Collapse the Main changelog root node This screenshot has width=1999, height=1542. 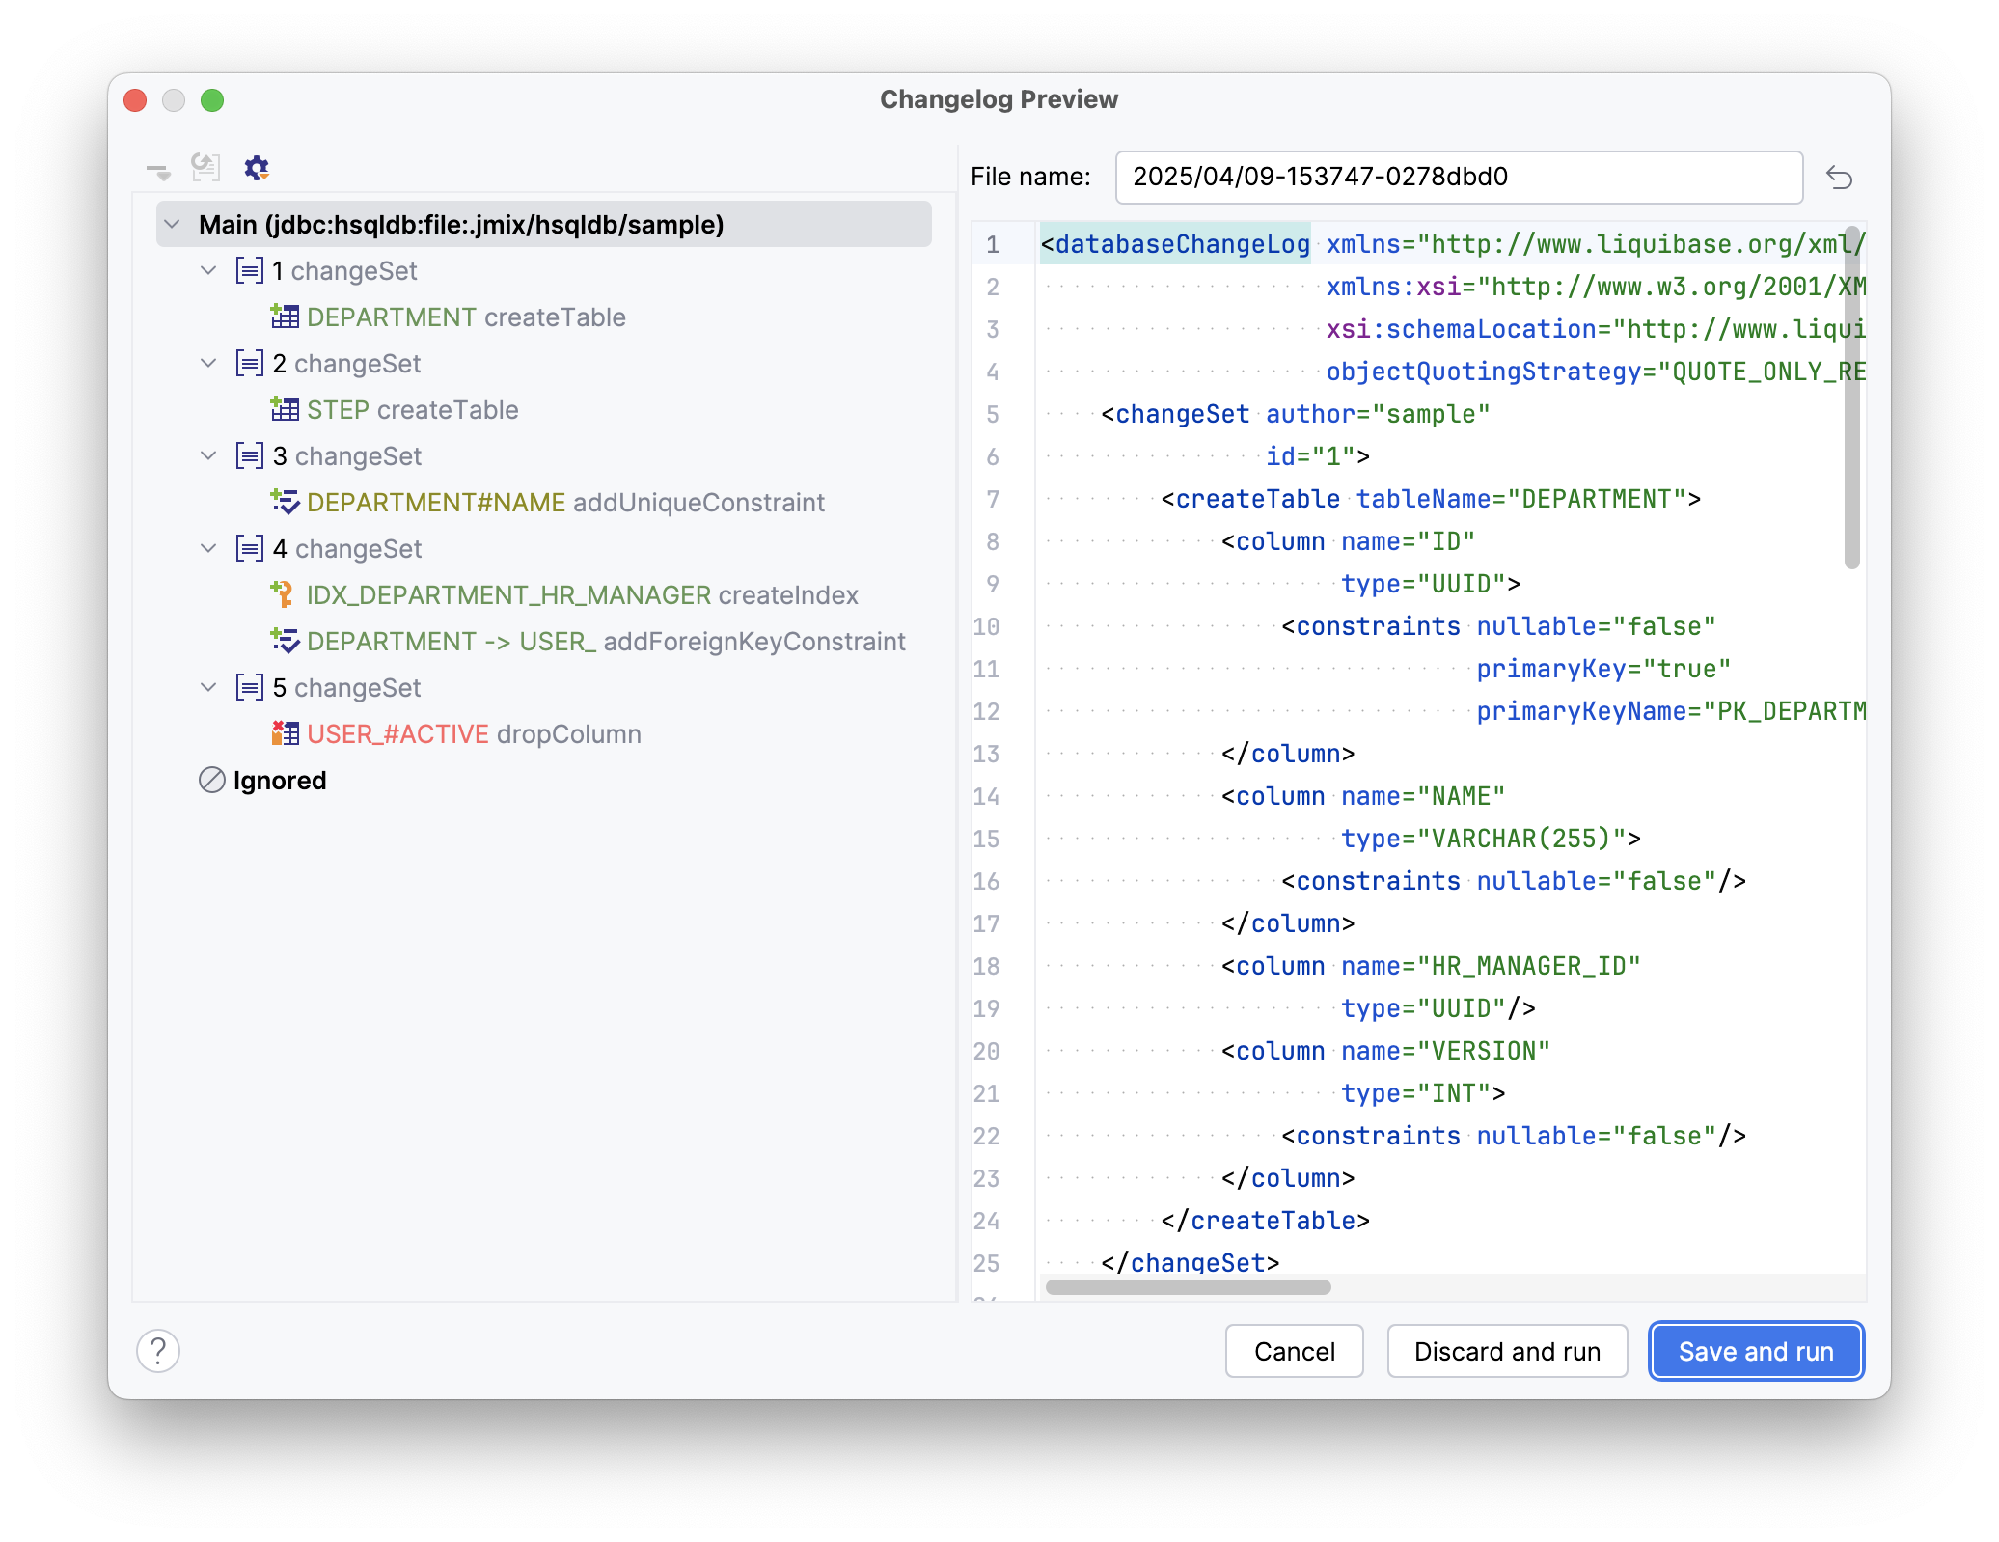174,224
